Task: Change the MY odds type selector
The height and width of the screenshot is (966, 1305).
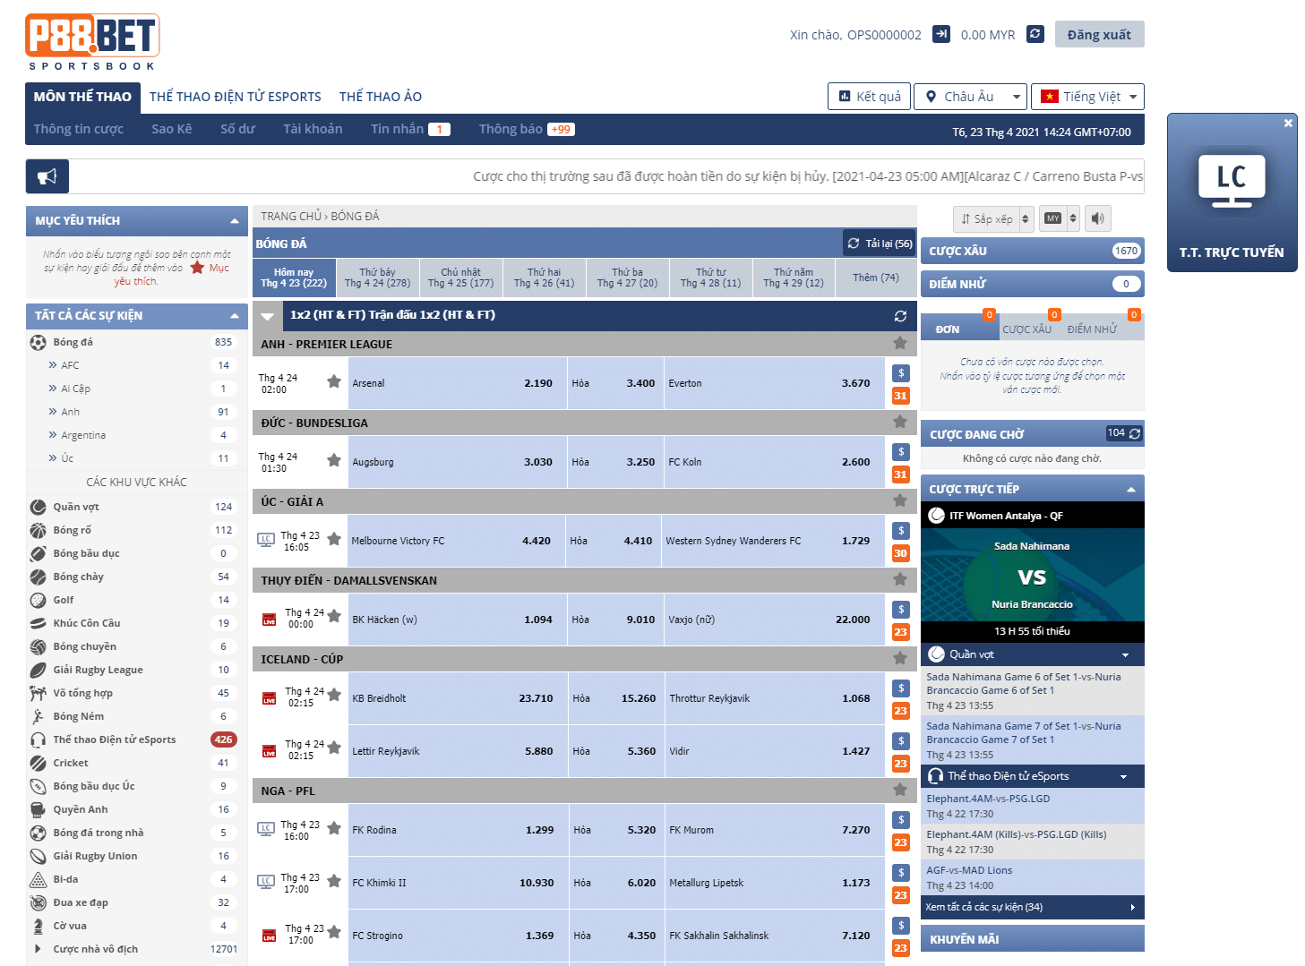Action: click(1059, 218)
